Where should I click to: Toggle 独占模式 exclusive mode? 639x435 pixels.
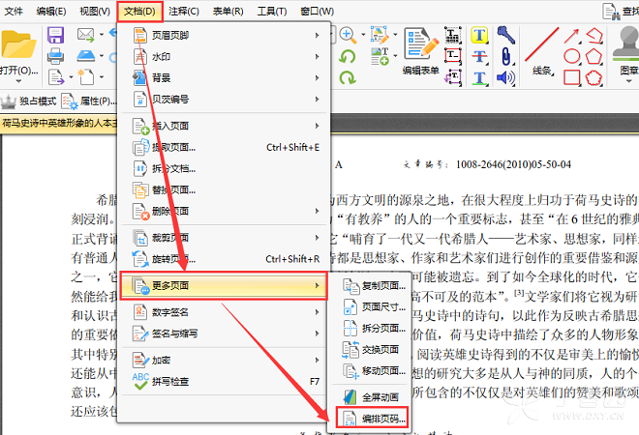[x=28, y=101]
